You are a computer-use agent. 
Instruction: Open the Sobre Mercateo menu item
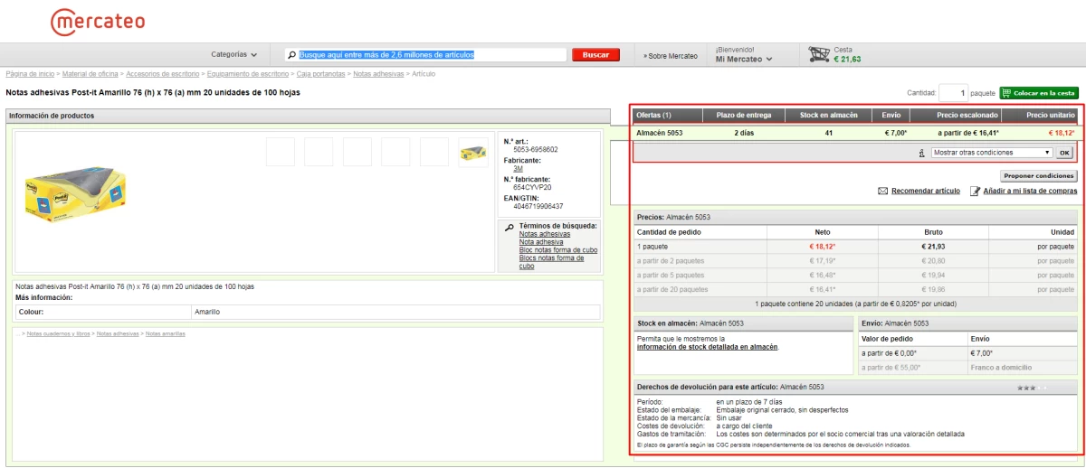(671, 56)
